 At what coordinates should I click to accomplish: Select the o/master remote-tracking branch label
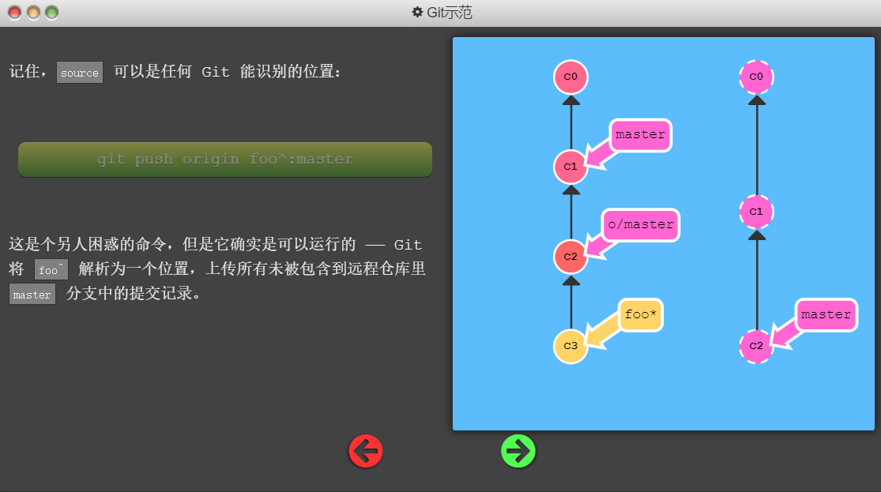click(641, 225)
